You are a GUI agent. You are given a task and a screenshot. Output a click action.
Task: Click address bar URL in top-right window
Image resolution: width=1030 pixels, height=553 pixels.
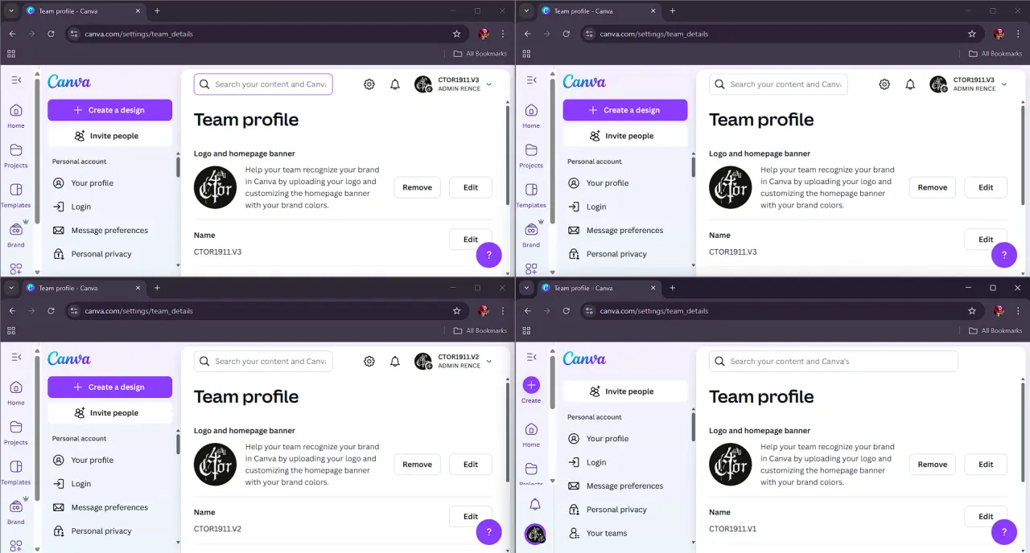(x=654, y=34)
